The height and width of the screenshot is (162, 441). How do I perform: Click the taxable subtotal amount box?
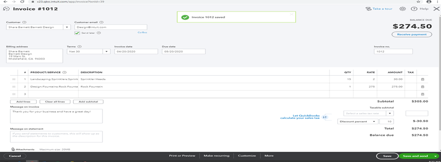tap(417, 113)
